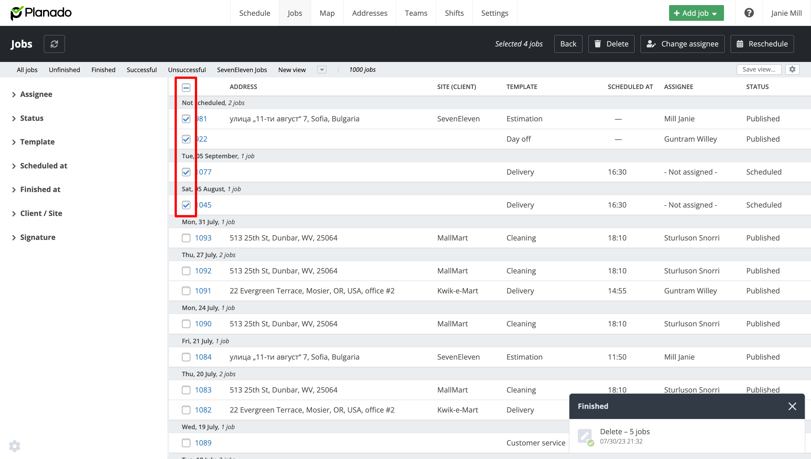Open the views dropdown arrow
The image size is (811, 459).
tap(322, 70)
